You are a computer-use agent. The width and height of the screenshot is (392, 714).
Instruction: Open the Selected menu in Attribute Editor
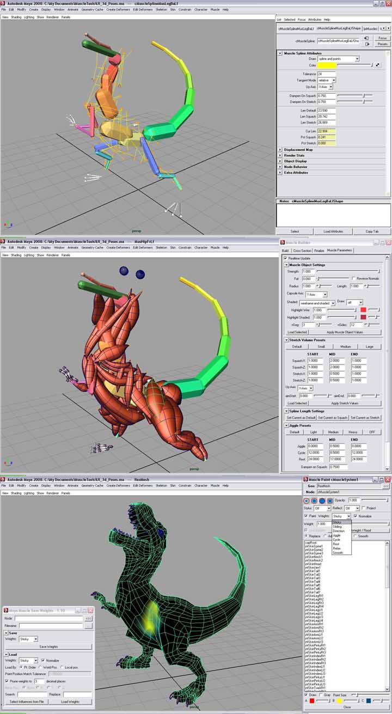[x=290, y=19]
